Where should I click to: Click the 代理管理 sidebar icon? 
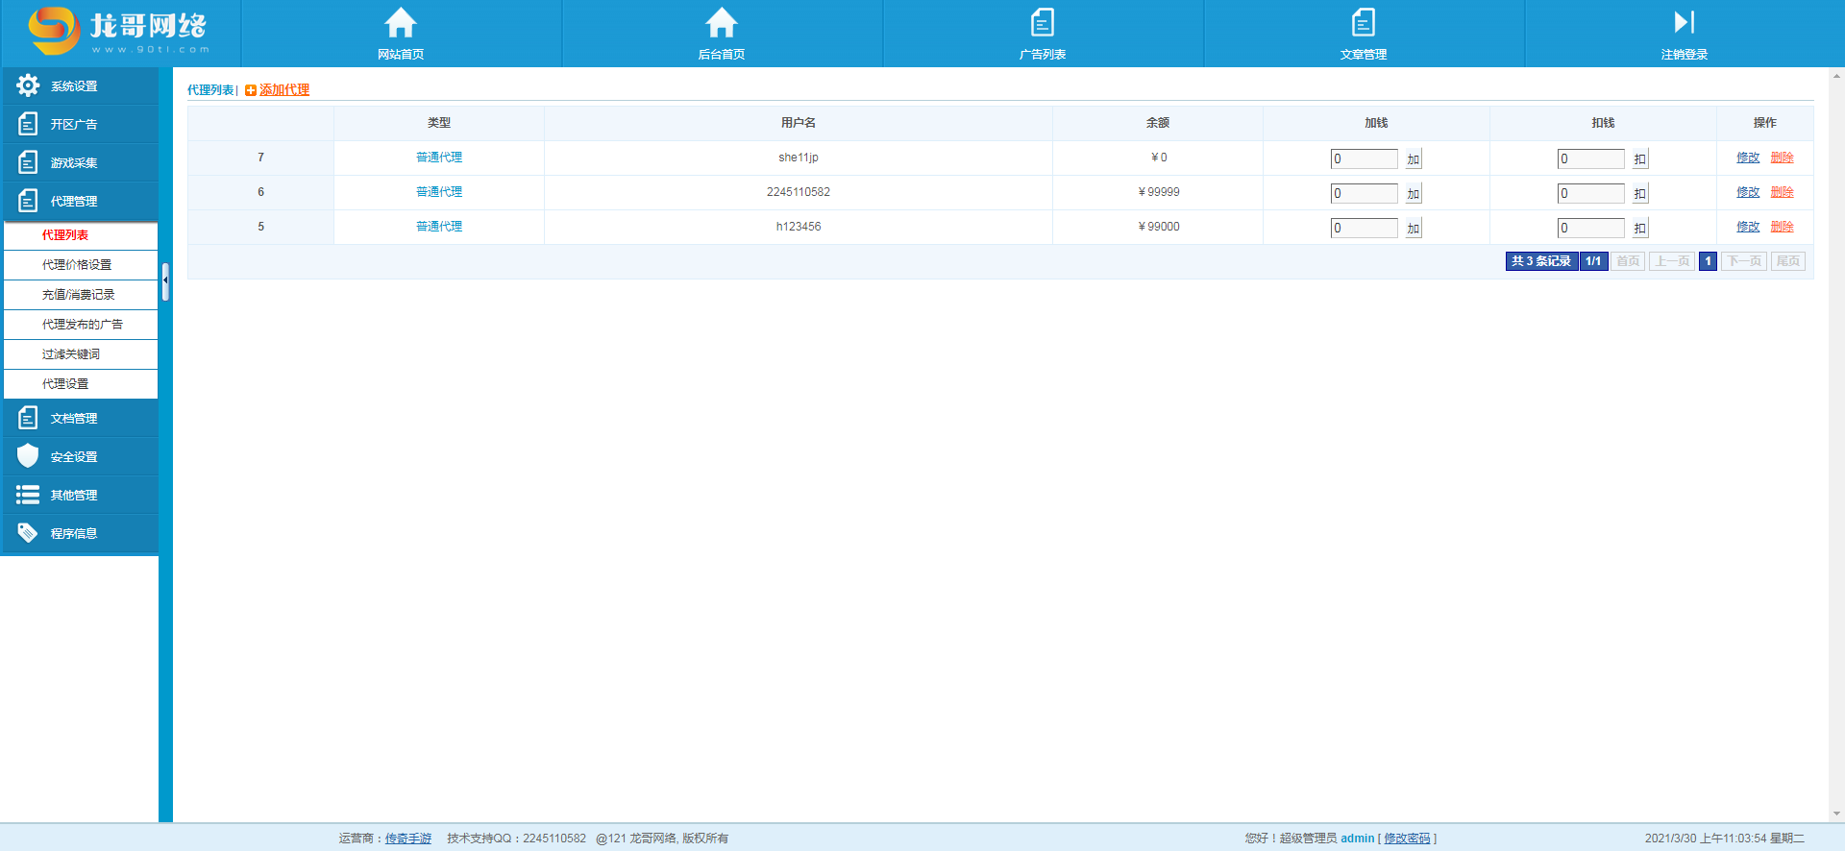(28, 201)
